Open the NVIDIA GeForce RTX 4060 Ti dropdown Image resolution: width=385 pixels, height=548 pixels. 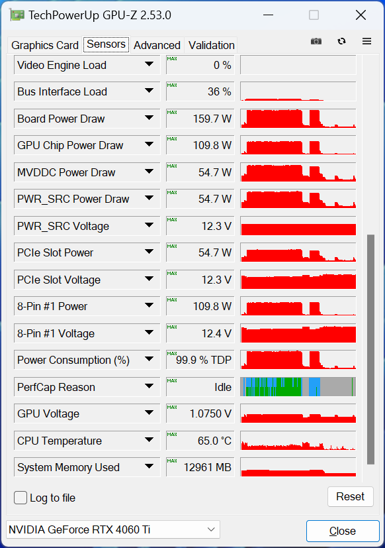[113, 529]
